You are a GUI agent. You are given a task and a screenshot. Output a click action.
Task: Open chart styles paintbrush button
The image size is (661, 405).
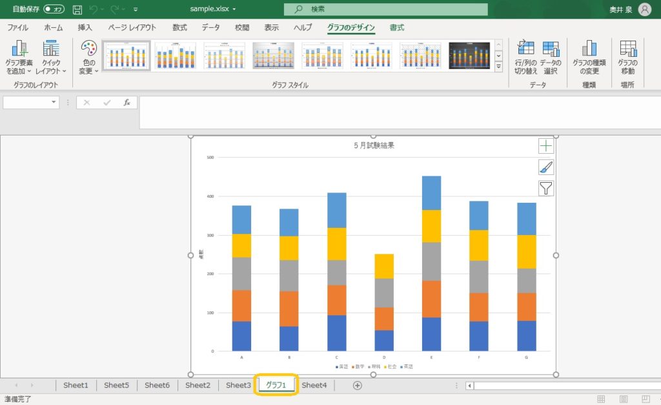(546, 167)
